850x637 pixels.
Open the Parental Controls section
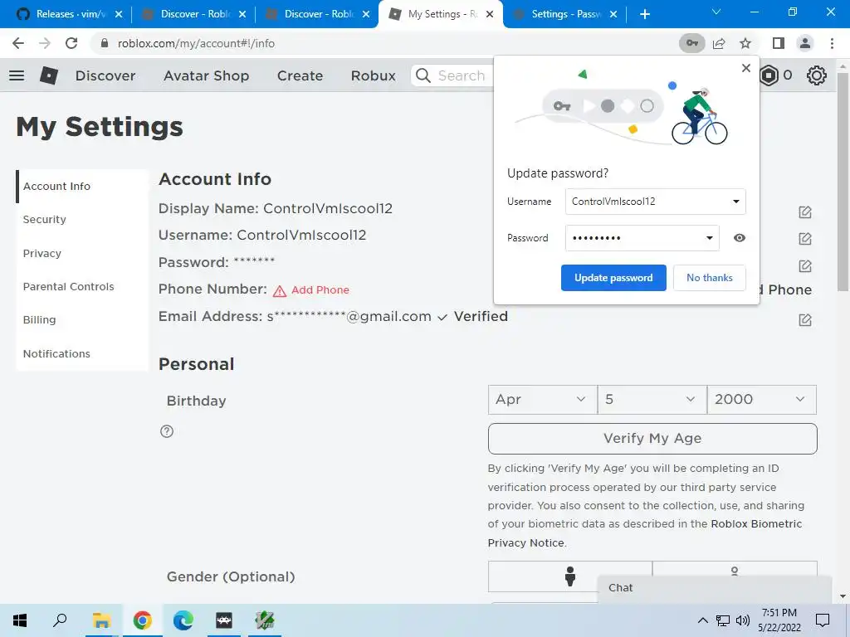(68, 286)
